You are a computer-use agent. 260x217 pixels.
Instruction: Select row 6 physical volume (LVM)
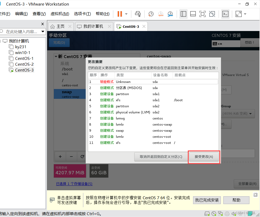[153, 112]
